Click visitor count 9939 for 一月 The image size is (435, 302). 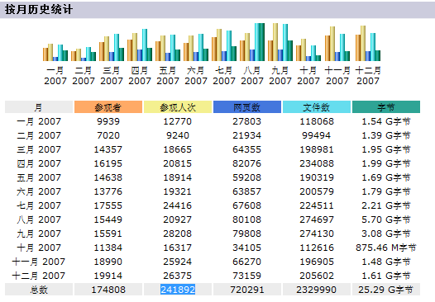click(x=108, y=121)
